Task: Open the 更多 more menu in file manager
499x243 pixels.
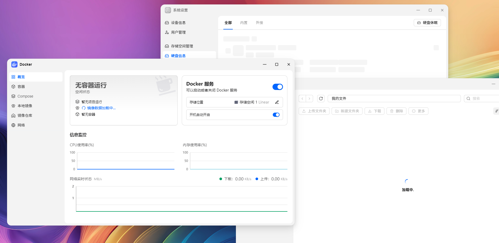Action: 418,111
